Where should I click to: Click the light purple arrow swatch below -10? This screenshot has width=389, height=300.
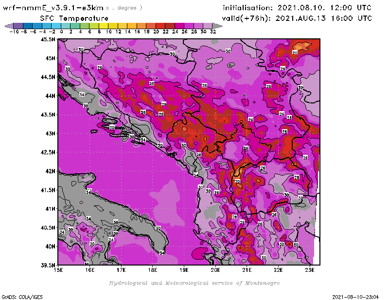(9, 26)
